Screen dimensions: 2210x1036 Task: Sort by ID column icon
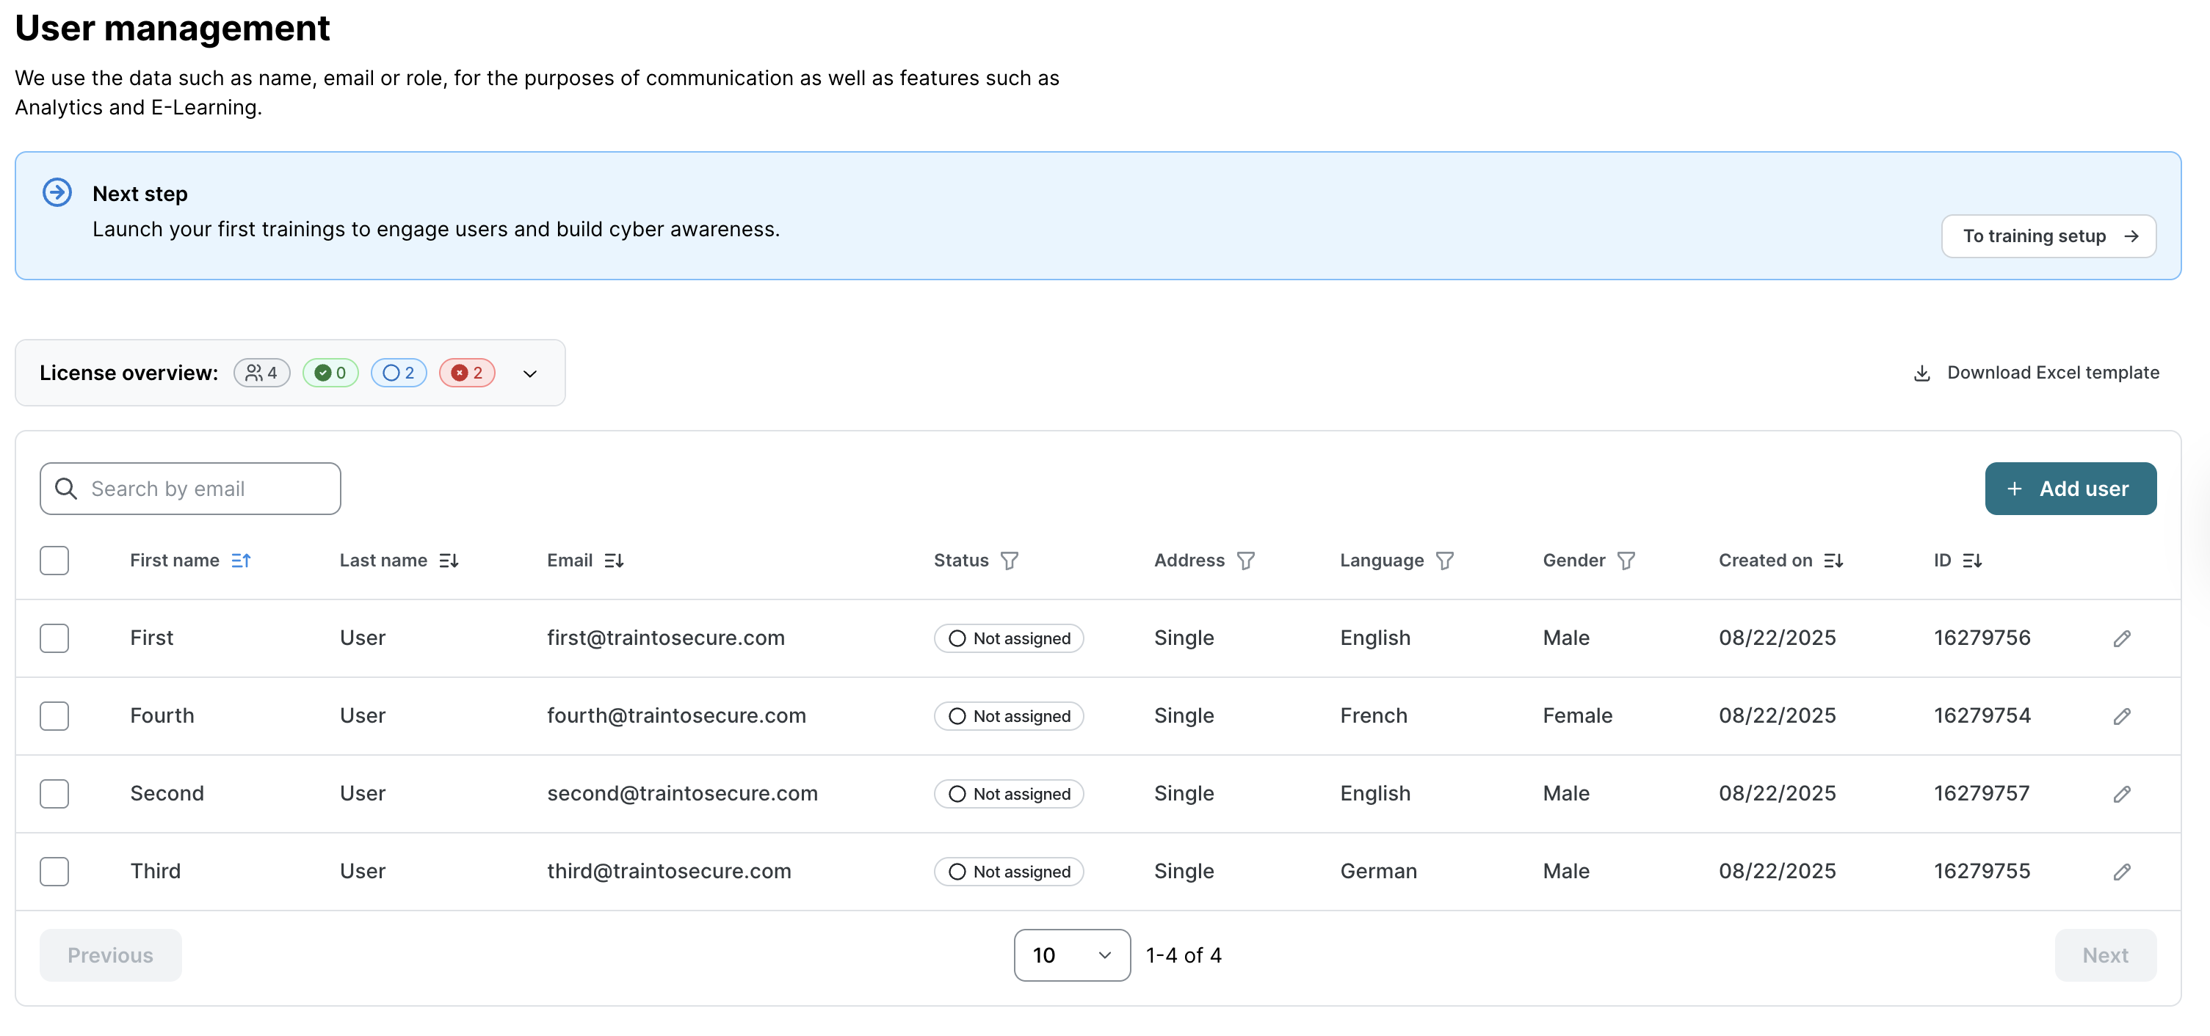1971,560
